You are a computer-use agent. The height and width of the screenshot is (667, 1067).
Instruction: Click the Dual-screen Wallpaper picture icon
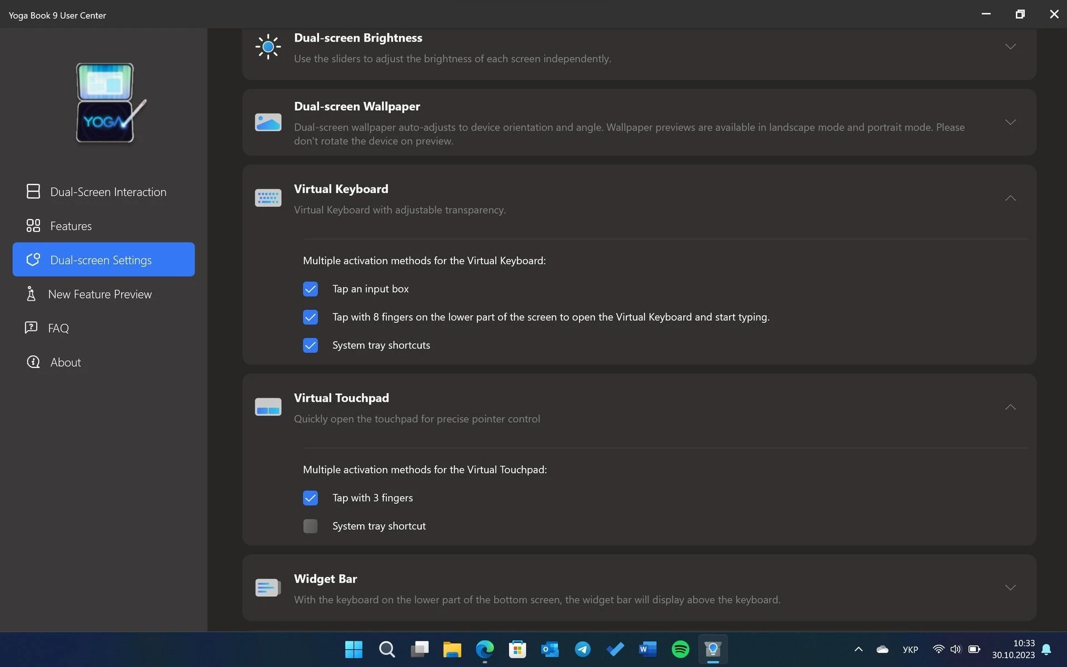click(x=268, y=122)
